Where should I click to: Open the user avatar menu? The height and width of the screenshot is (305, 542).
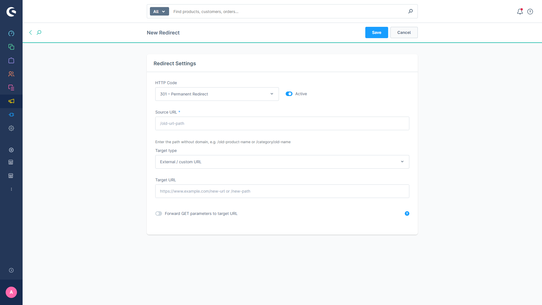click(x=11, y=292)
